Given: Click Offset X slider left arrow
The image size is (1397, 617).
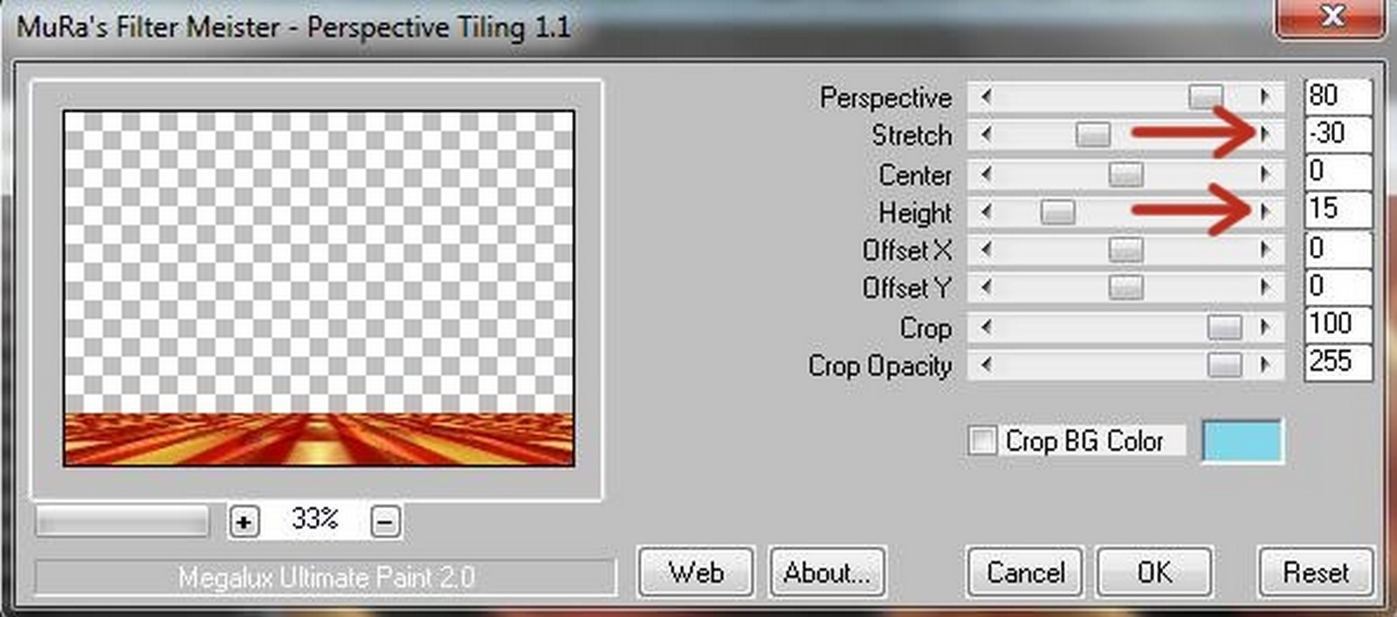Looking at the screenshot, I should coord(986,250).
